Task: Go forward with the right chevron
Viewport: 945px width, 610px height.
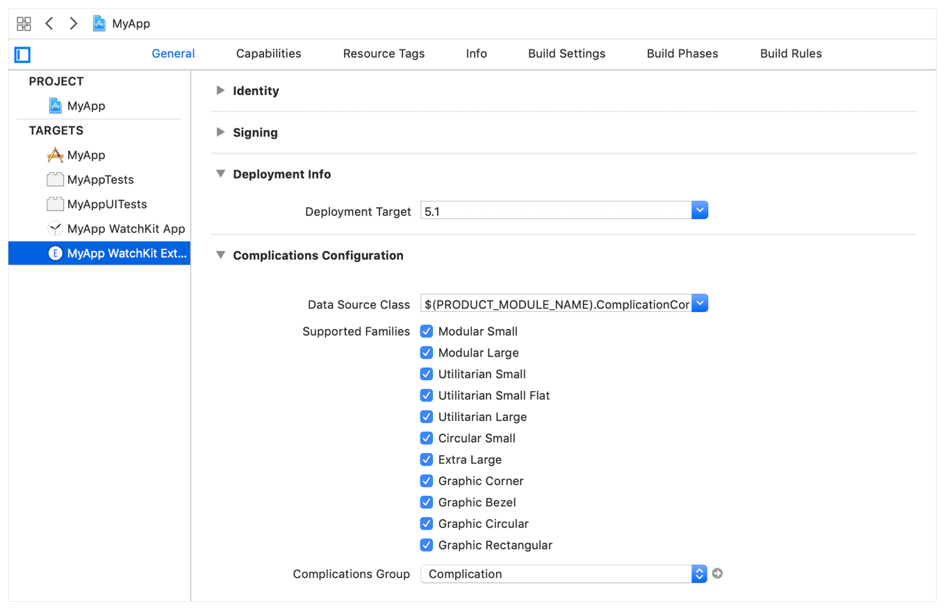Action: [73, 24]
